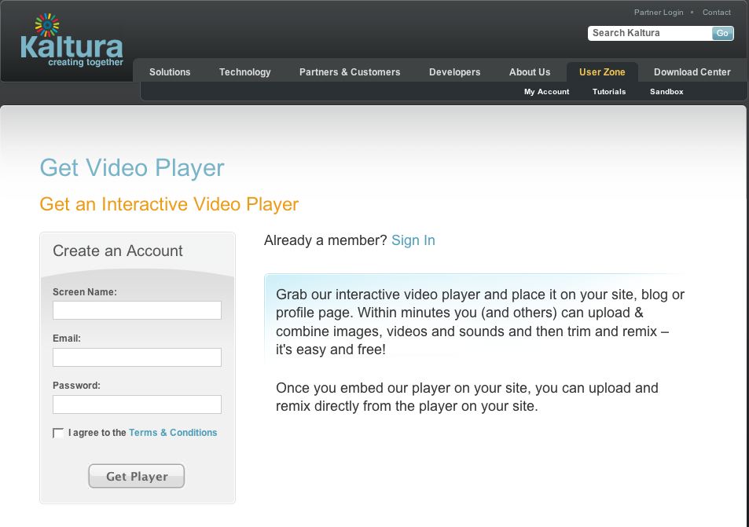Click the 'creating together' tagline

[x=86, y=63]
